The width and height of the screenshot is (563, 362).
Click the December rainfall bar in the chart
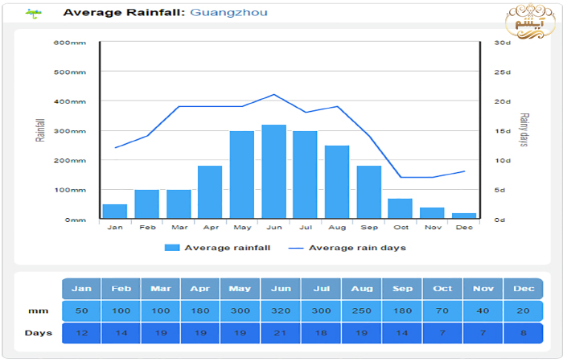coord(464,216)
